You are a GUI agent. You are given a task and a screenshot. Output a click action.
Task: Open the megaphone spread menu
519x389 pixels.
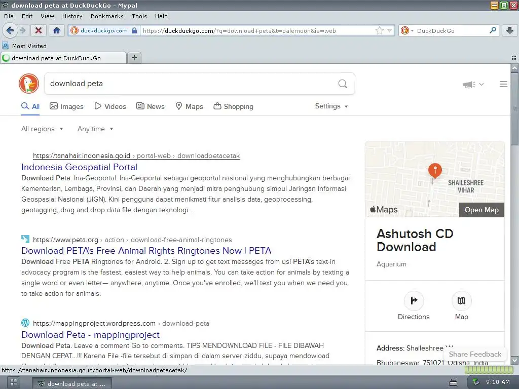(473, 85)
